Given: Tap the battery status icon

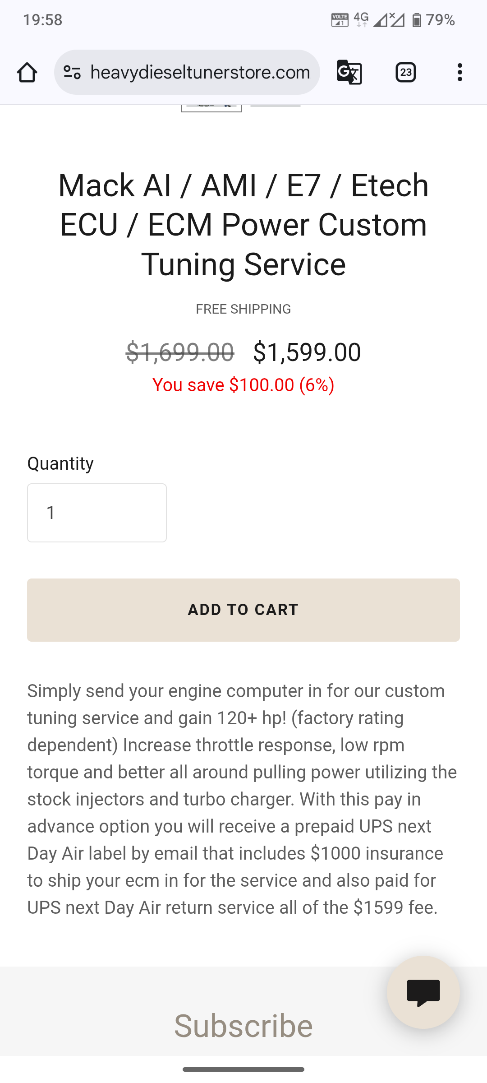Looking at the screenshot, I should [417, 20].
